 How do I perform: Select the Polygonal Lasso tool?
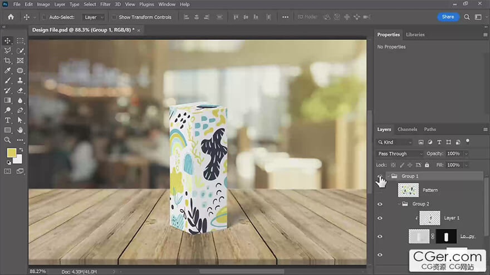pos(7,51)
